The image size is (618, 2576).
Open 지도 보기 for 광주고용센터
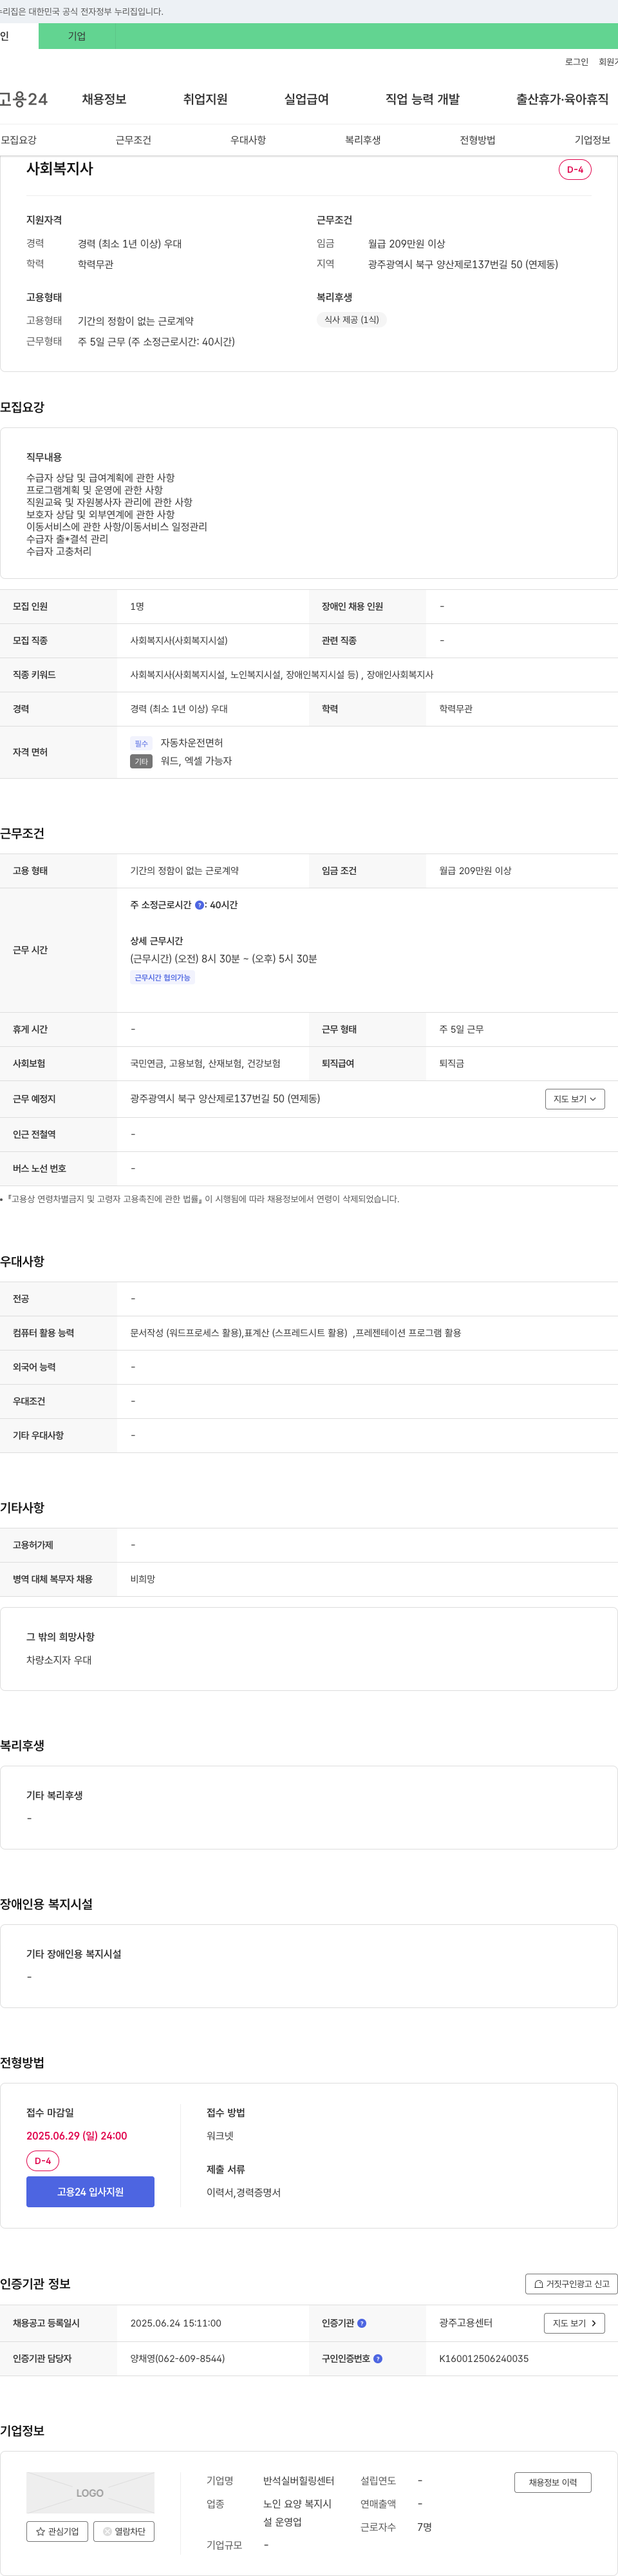pos(574,2323)
